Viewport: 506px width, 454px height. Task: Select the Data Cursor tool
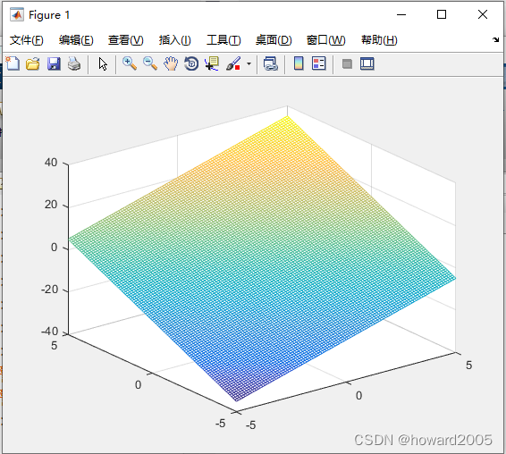coord(212,63)
